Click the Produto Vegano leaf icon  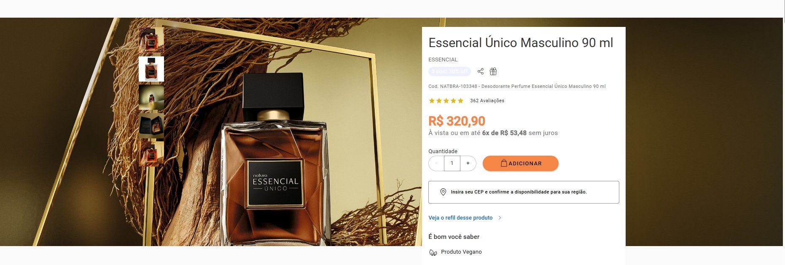433,252
